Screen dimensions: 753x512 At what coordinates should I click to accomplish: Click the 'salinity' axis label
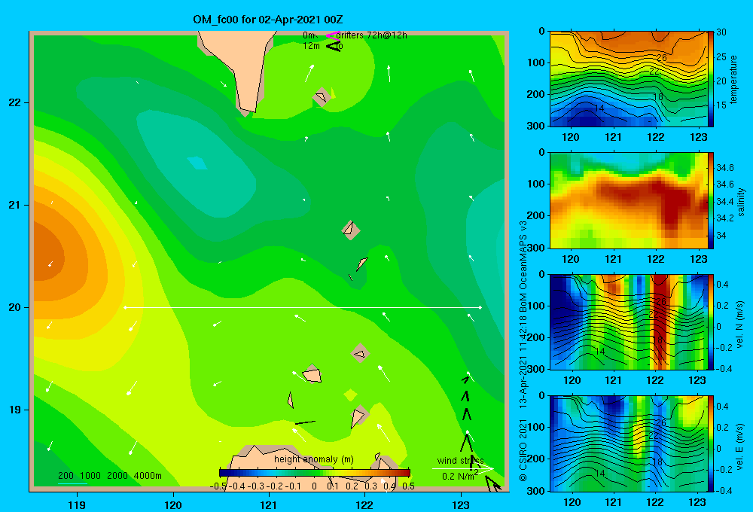coord(741,202)
